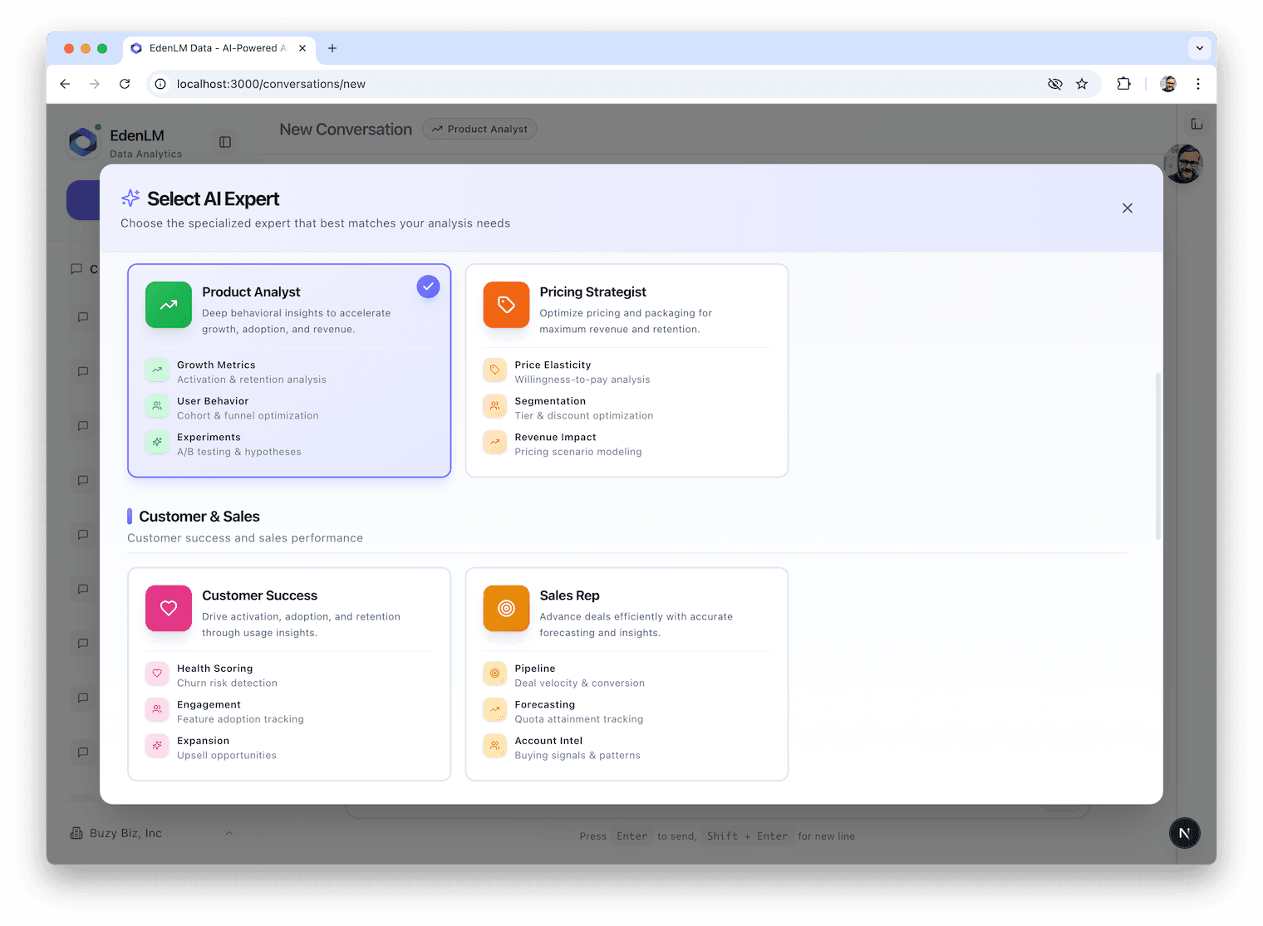Screen dimensions: 1263x926
Task: Reload the page
Action: (x=125, y=84)
